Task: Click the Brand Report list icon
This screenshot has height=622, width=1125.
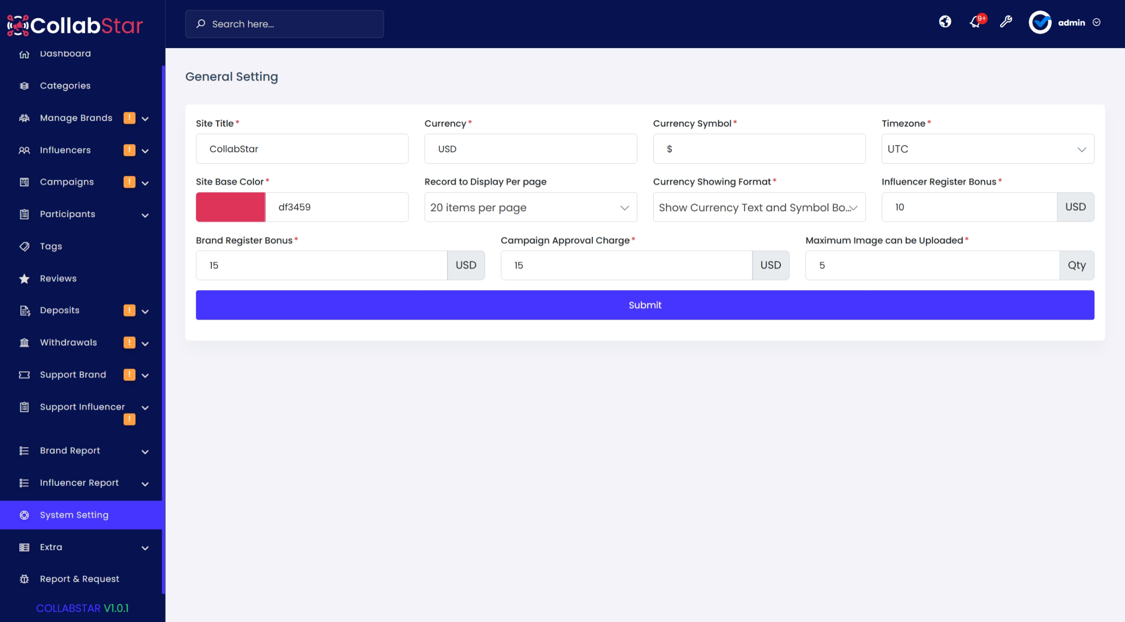Action: tap(24, 451)
